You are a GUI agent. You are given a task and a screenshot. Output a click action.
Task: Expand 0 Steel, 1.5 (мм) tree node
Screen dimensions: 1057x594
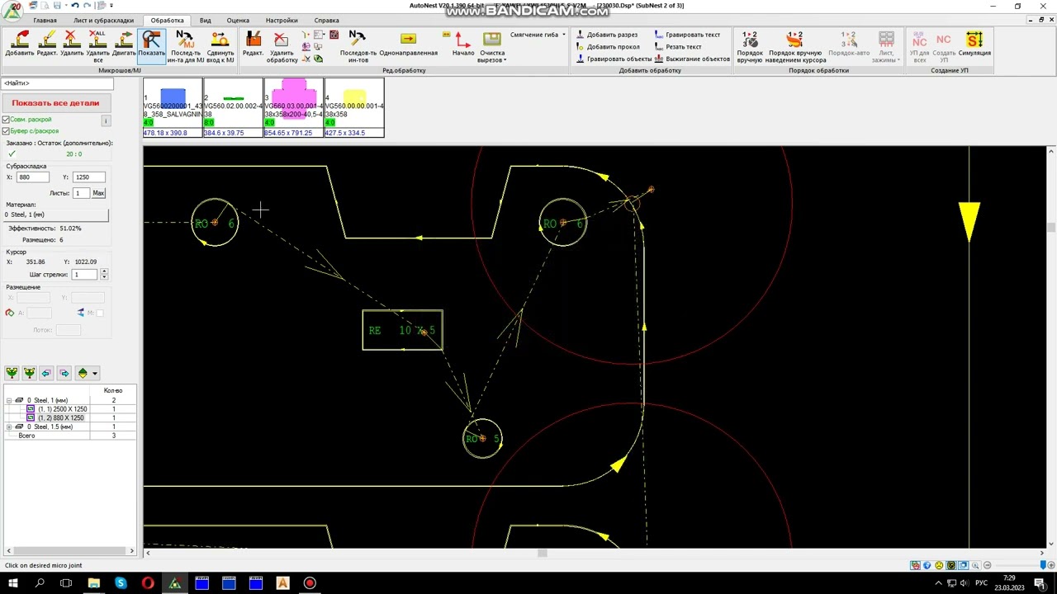tap(8, 427)
